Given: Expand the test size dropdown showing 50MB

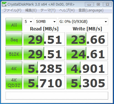Looking at the screenshot, I should point(46,21).
